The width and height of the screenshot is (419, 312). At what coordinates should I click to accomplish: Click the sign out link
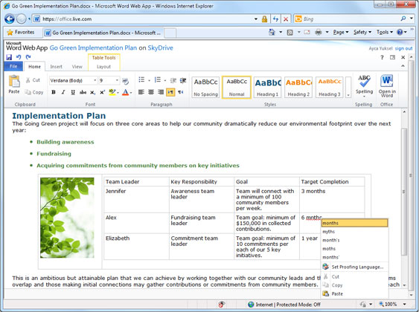tap(403, 48)
